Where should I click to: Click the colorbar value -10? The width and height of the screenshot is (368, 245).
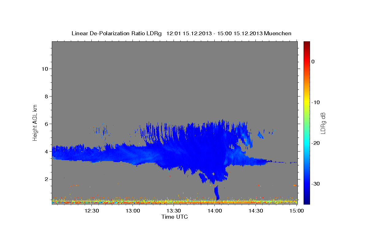[316, 102]
